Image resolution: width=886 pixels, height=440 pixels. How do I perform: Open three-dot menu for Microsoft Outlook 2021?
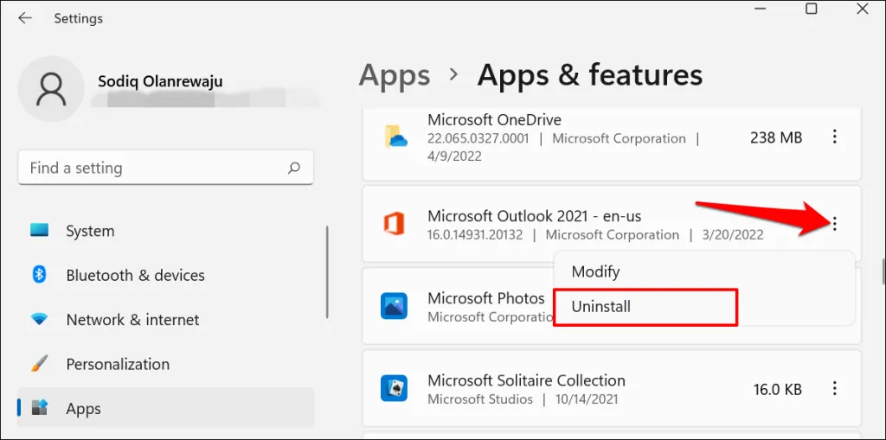(x=834, y=225)
